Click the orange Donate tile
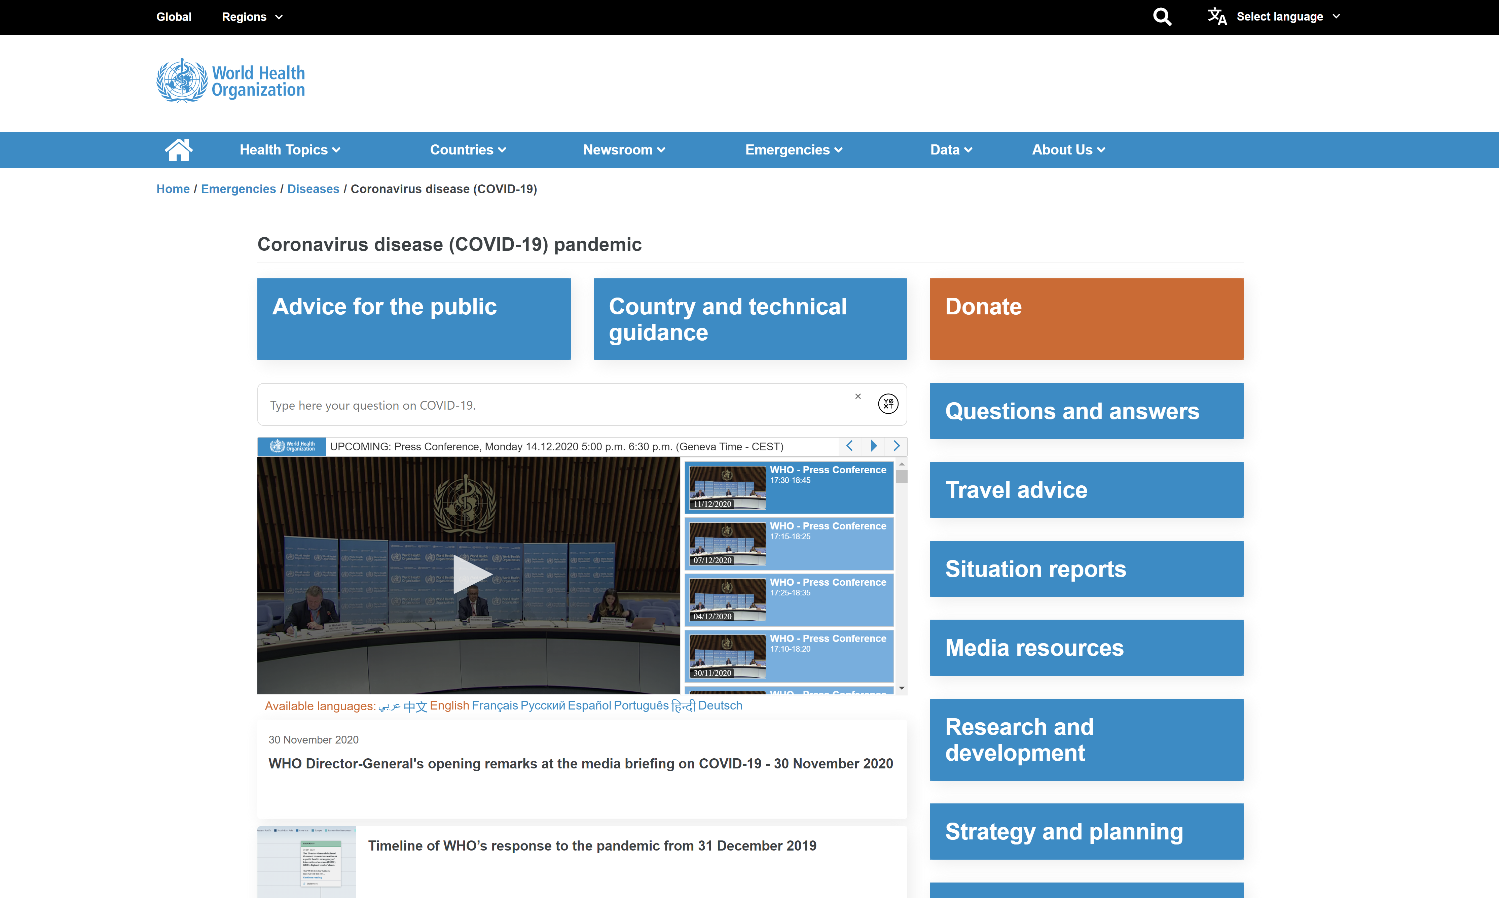The image size is (1499, 898). (1086, 319)
